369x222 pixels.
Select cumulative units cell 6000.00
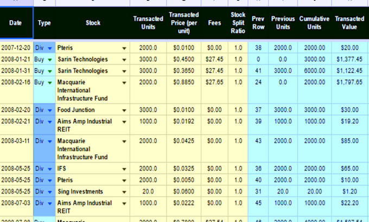[314, 71]
